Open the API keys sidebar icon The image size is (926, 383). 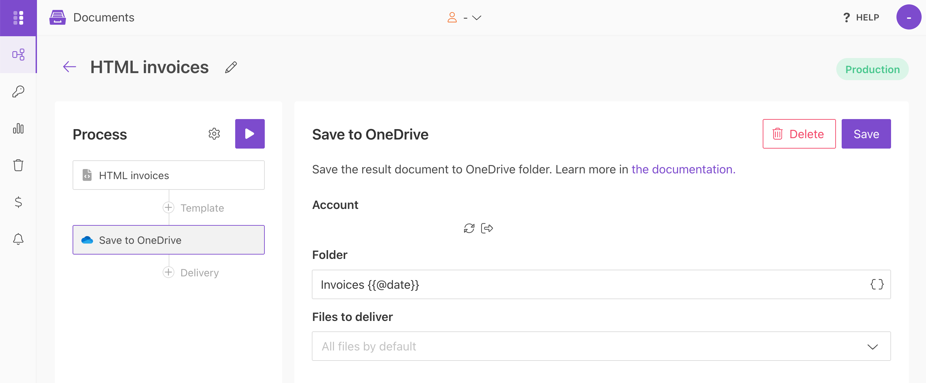[x=18, y=91]
